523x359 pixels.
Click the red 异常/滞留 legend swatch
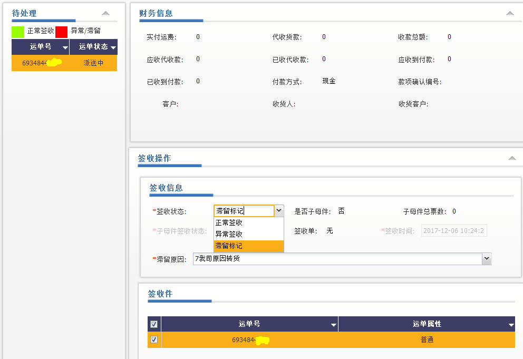[x=62, y=32]
